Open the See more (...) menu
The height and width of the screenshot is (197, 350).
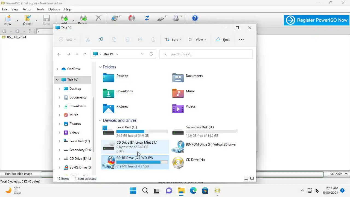(241, 39)
